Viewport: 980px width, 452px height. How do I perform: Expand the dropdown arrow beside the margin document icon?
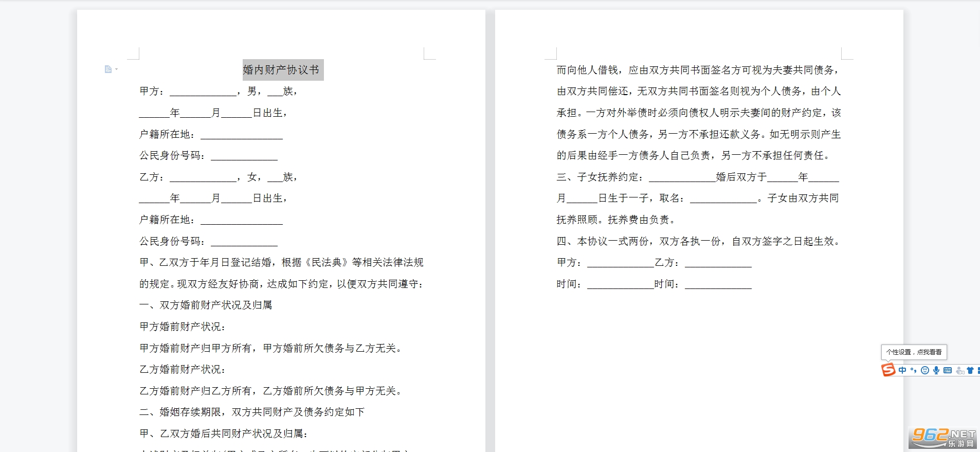click(x=117, y=69)
